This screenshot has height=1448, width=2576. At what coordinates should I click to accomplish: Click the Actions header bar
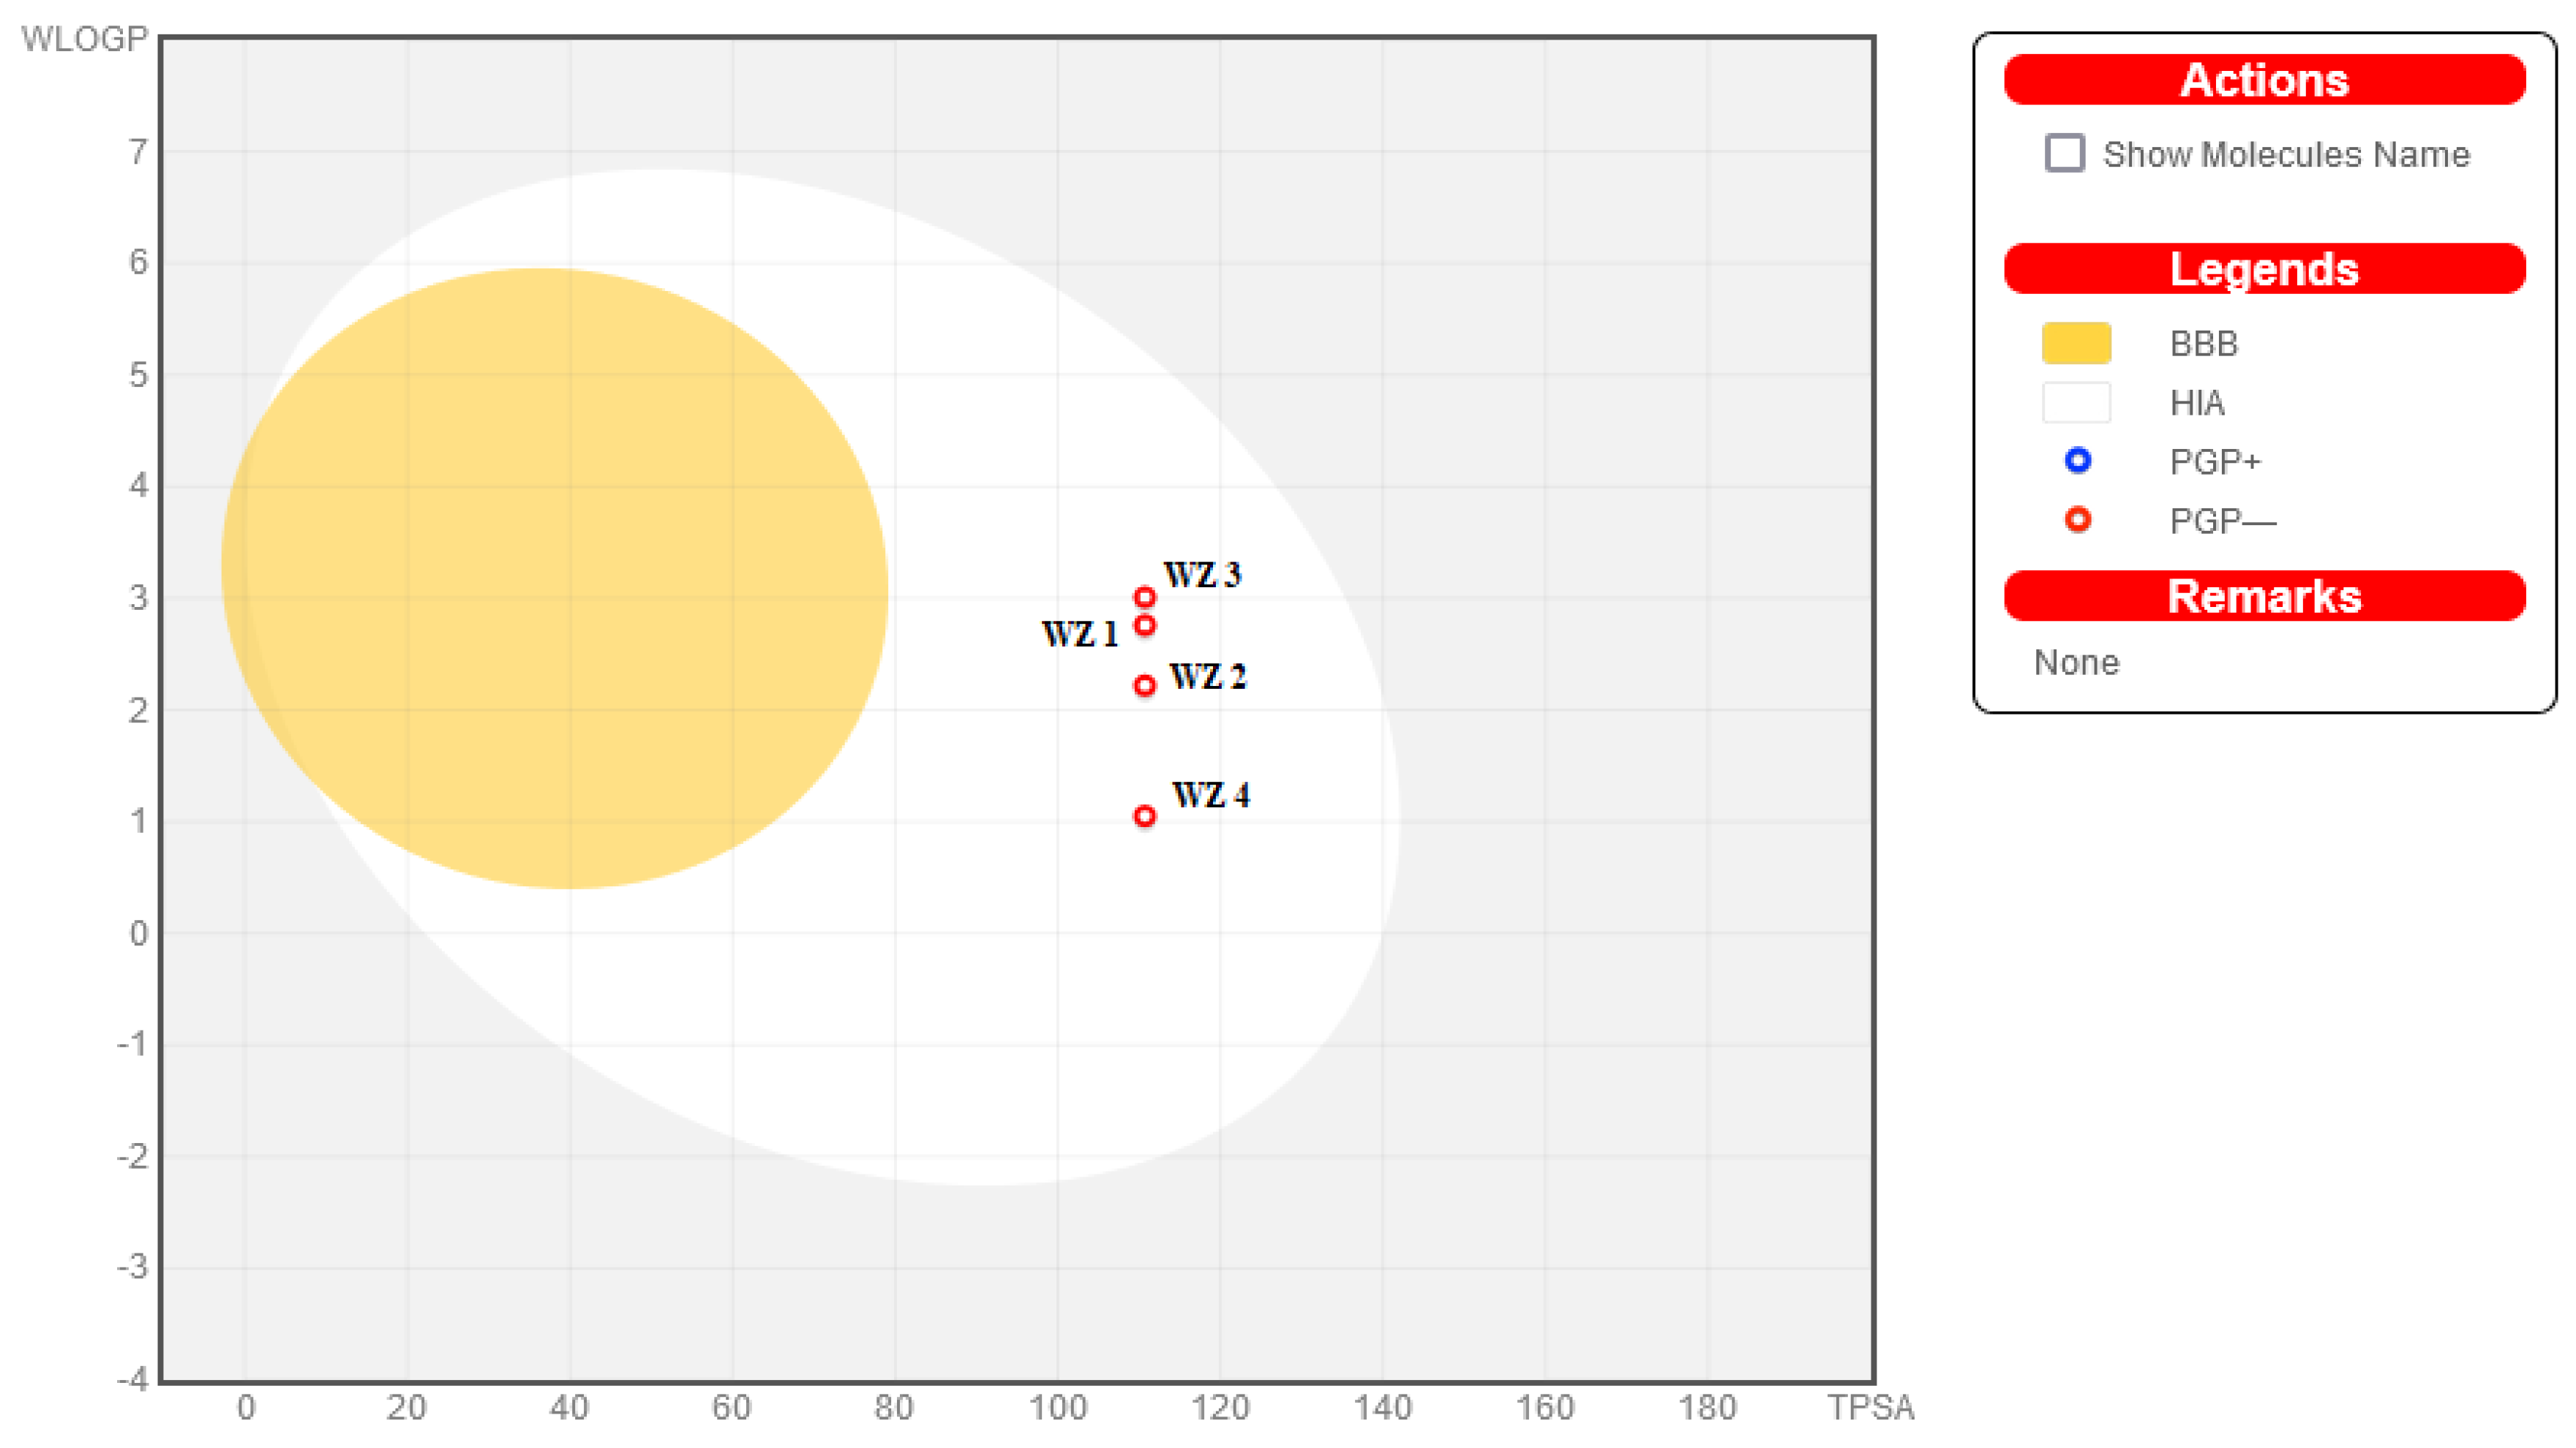[2264, 80]
